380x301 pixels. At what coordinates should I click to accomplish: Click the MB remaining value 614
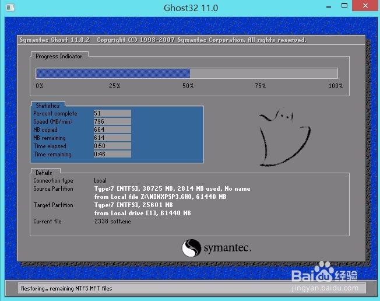[x=112, y=138]
